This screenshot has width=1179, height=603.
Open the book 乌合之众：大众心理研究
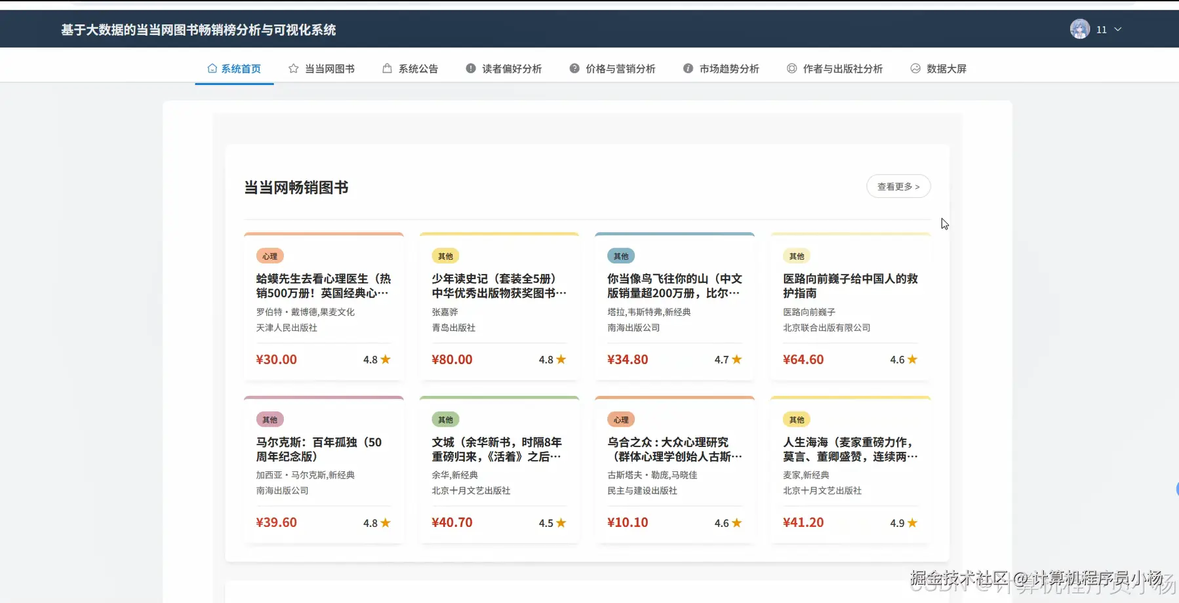point(675,449)
